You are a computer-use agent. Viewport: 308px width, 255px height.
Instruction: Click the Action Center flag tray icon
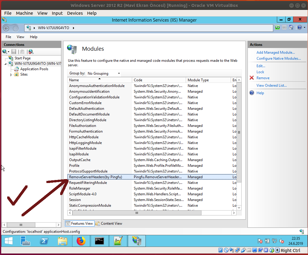pyautogui.click(x=260, y=241)
